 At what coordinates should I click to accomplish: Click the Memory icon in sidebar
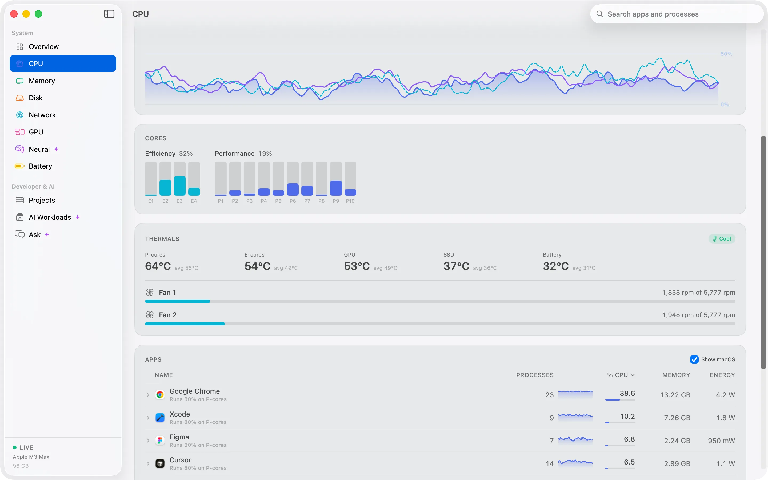pos(20,81)
